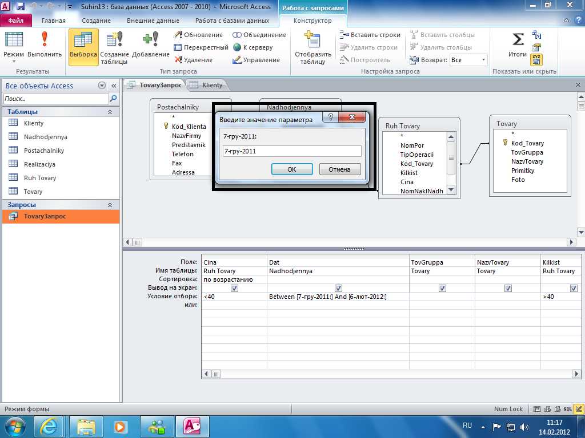Select the Удаление query type

[193, 59]
